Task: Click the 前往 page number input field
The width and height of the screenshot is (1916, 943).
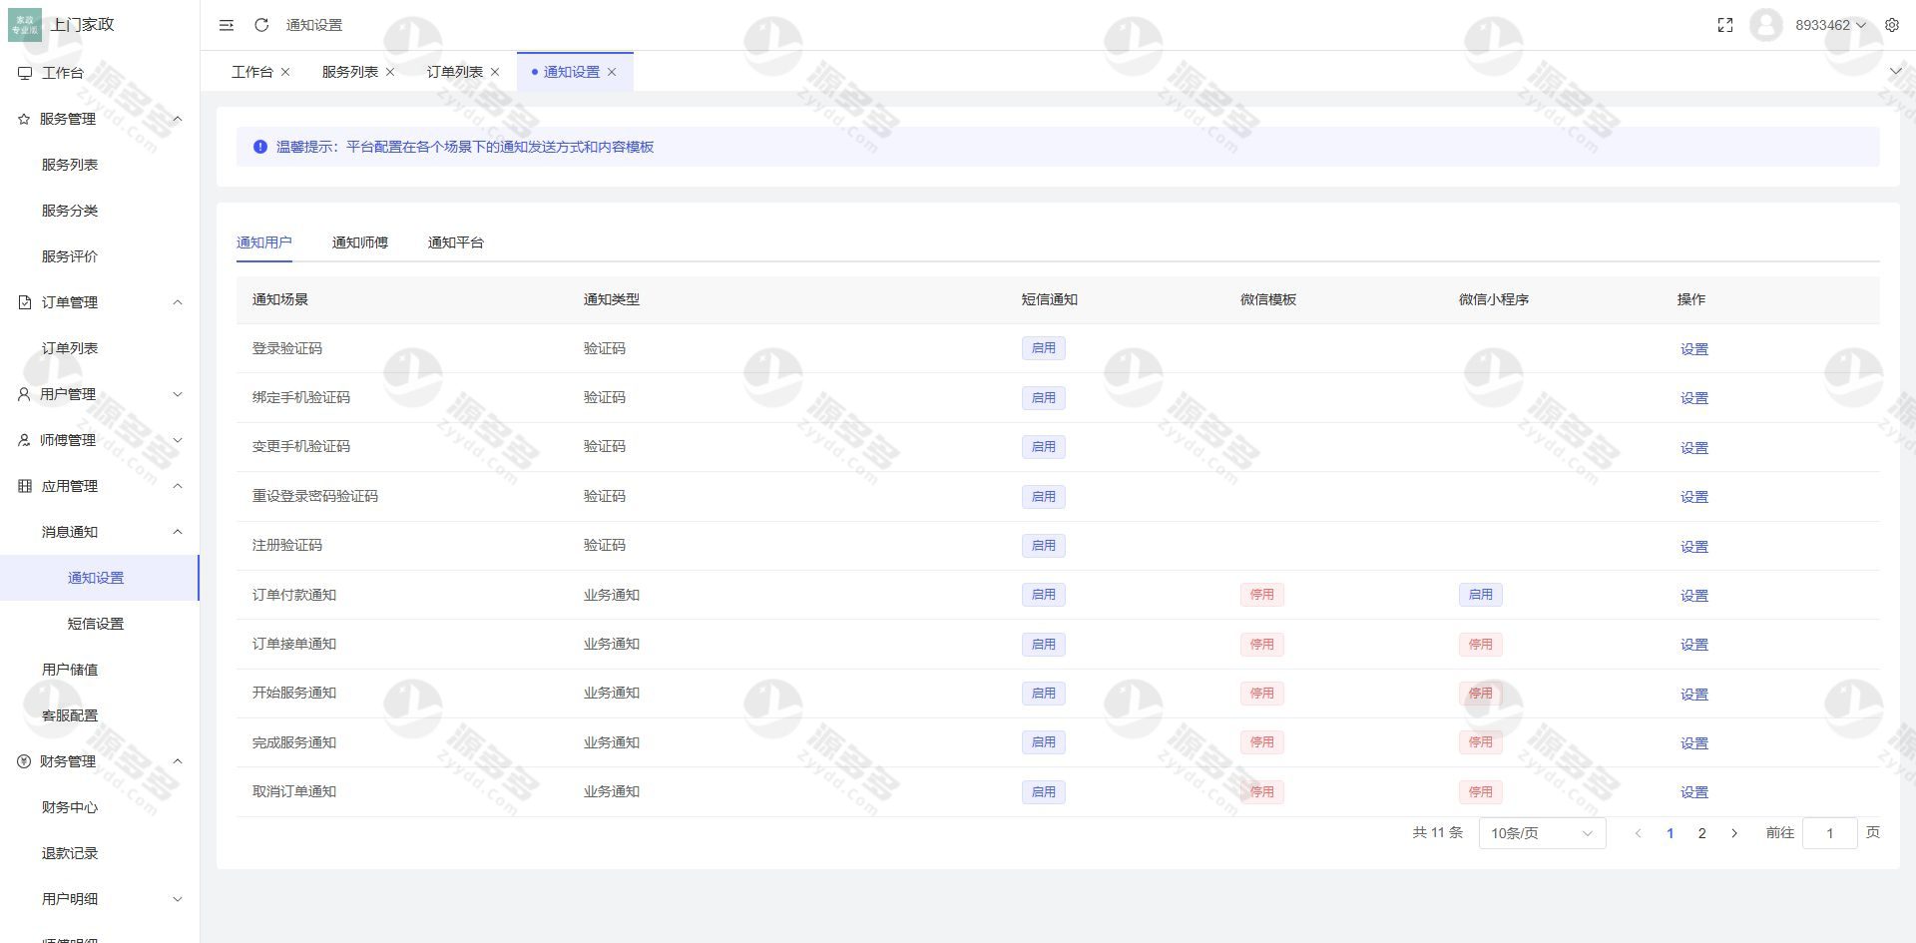Action: point(1829,832)
